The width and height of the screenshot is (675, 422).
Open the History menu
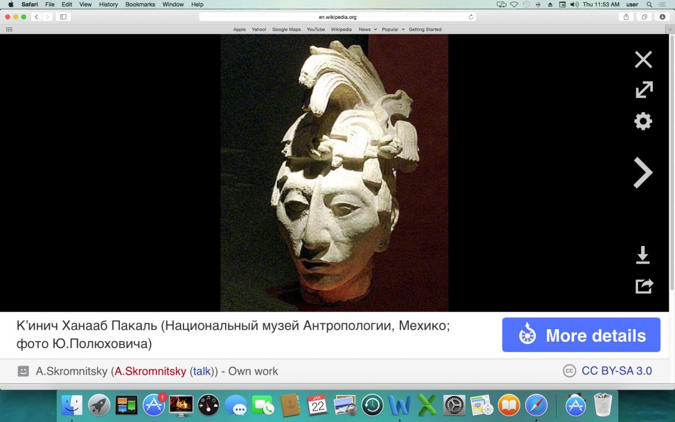tap(108, 5)
